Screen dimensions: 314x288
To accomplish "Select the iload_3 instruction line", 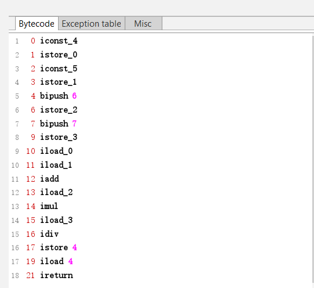I will coord(56,220).
